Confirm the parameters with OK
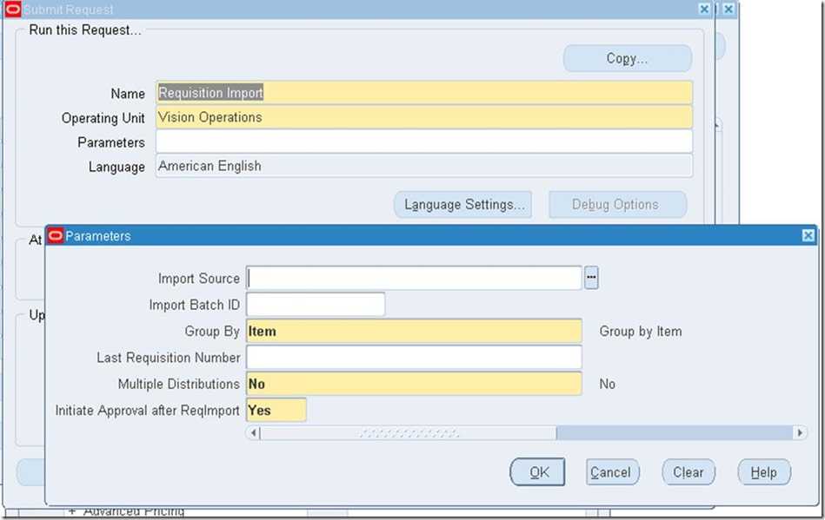Viewport: 825px width, 520px height. (538, 472)
